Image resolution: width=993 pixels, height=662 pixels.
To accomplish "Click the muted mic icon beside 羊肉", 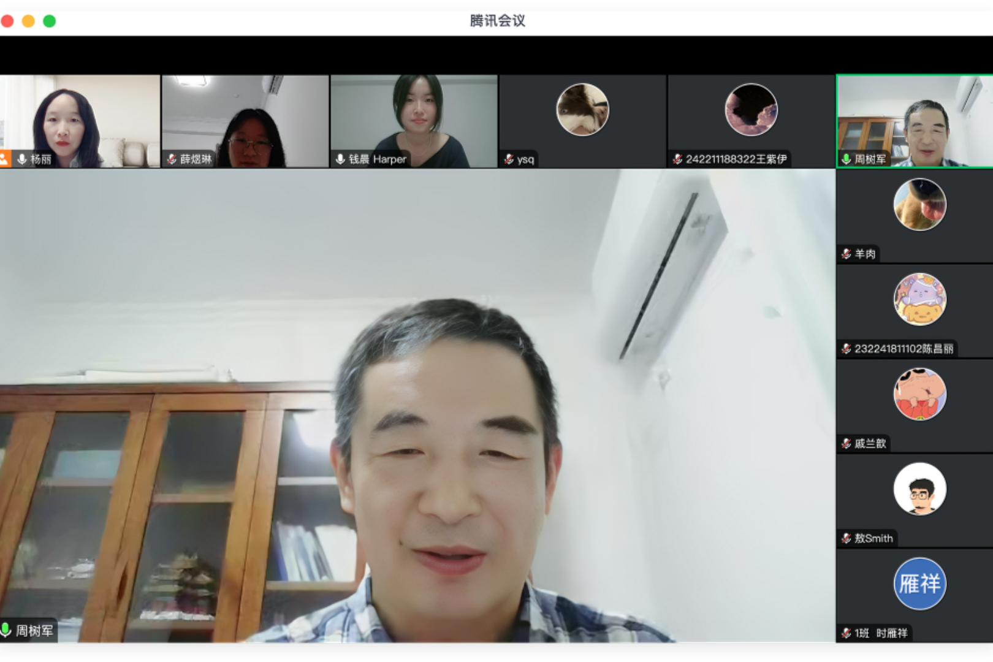I will (846, 254).
